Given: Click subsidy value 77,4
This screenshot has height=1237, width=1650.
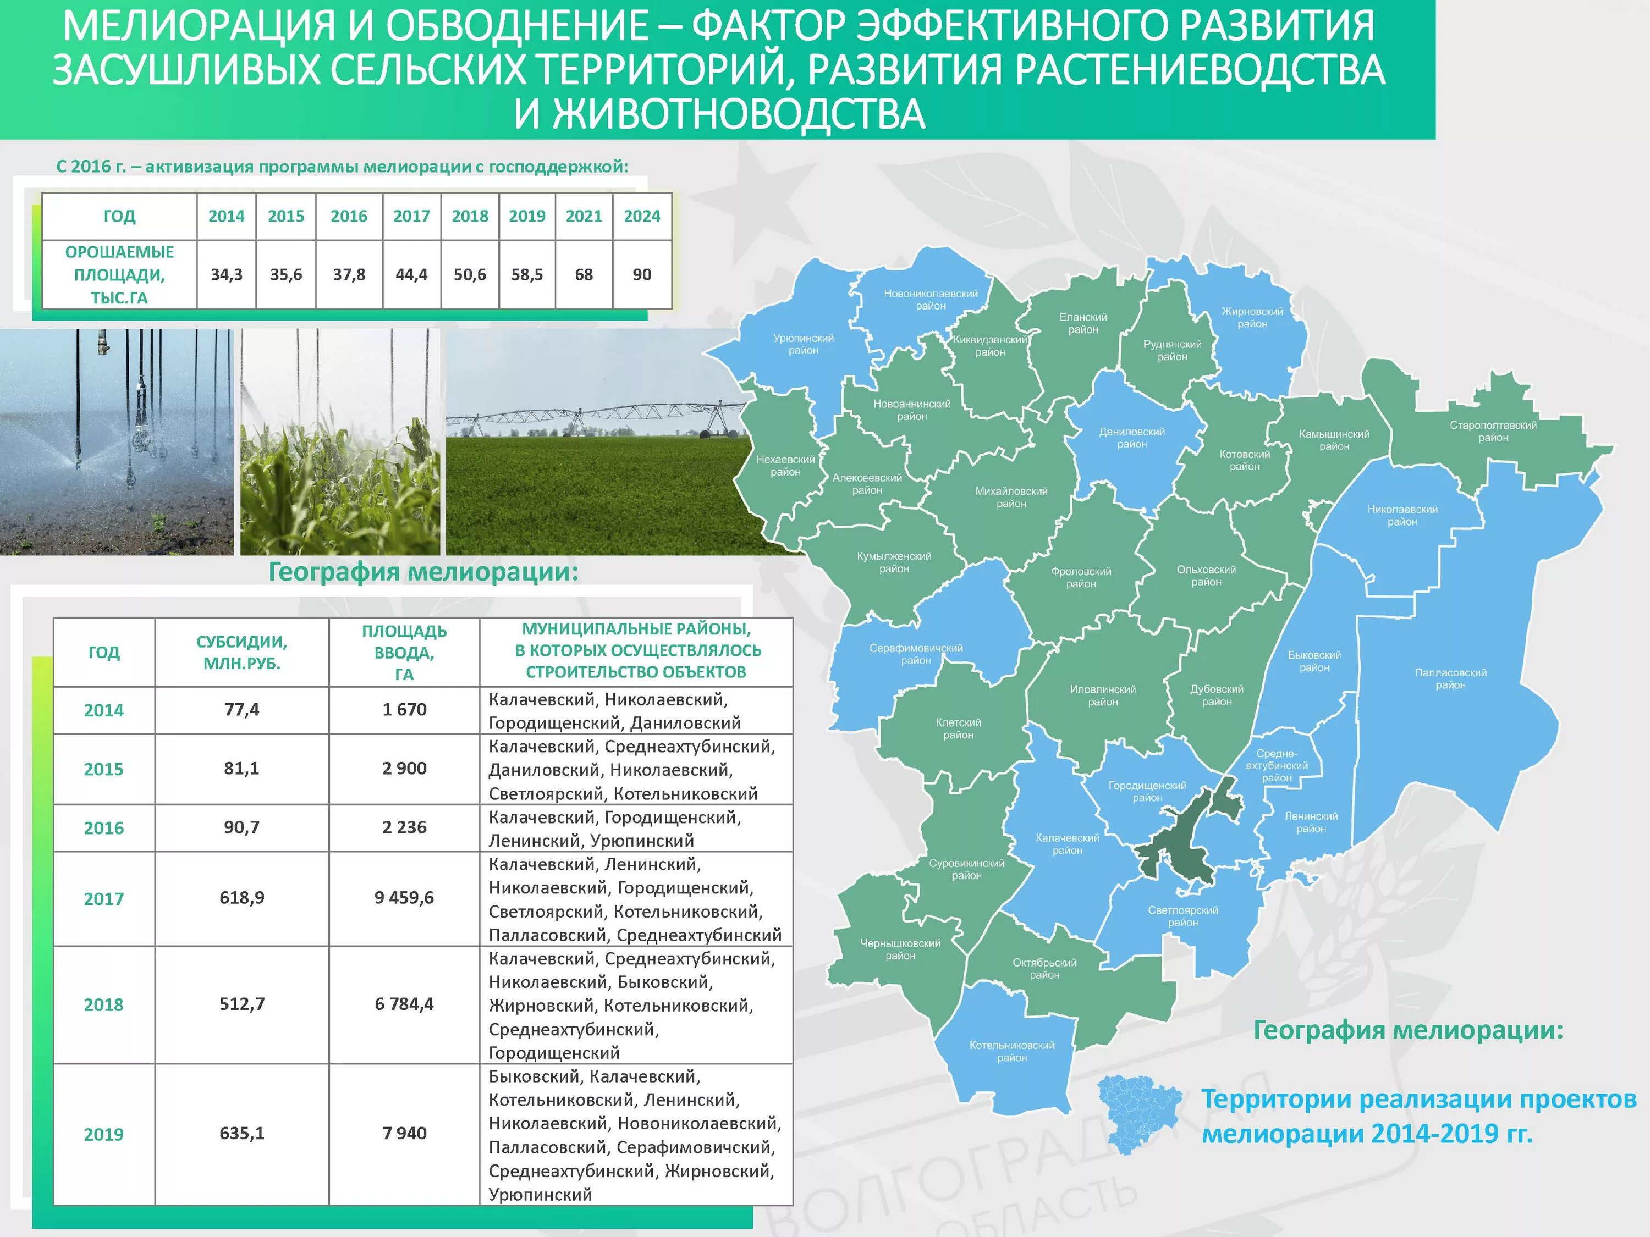Looking at the screenshot, I should [241, 709].
